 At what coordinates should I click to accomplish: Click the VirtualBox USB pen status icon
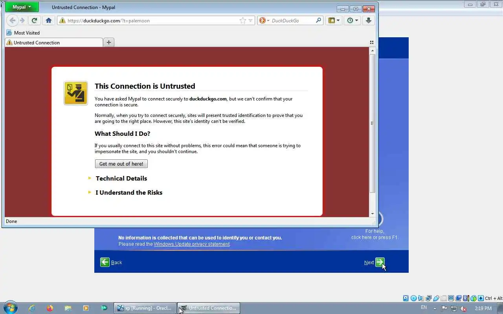[436, 298]
